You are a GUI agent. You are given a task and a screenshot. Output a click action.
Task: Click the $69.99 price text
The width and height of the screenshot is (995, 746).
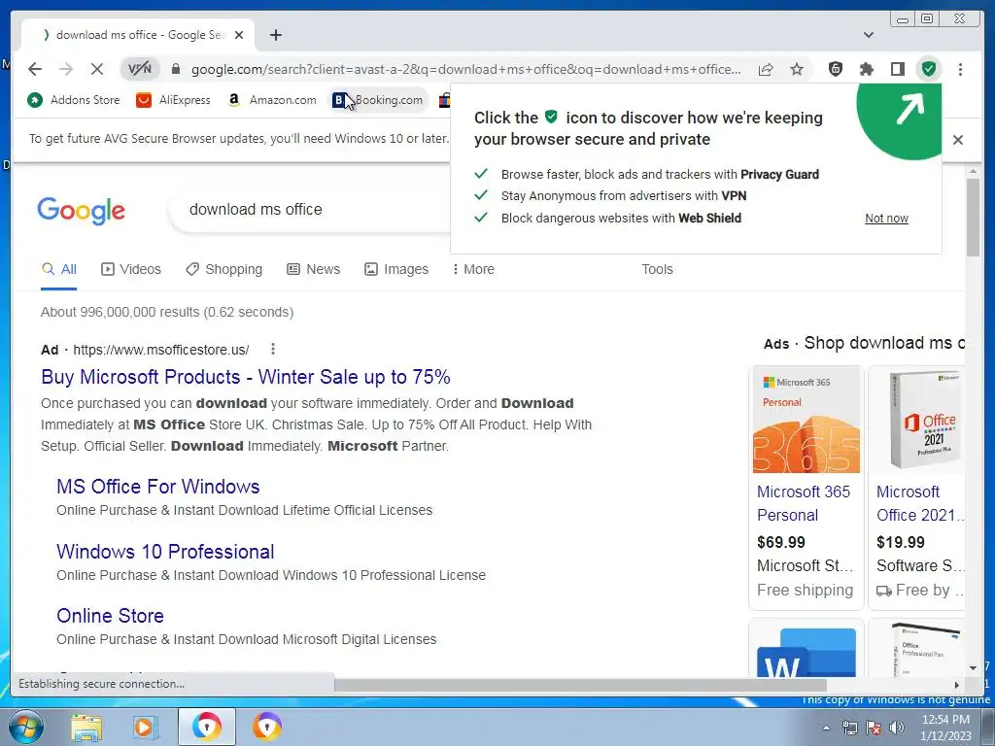[x=780, y=542]
